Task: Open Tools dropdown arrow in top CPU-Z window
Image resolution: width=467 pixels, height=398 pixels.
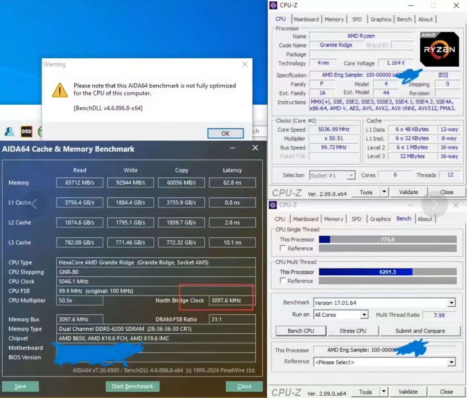Action: pyautogui.click(x=384, y=192)
